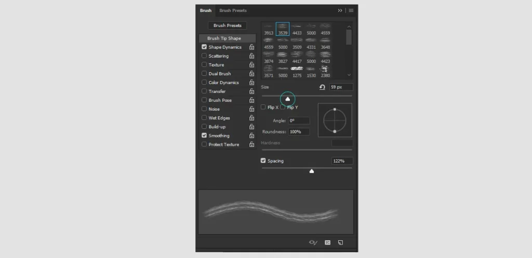Click the Brush Presets button
This screenshot has height=258, width=532.
point(227,25)
